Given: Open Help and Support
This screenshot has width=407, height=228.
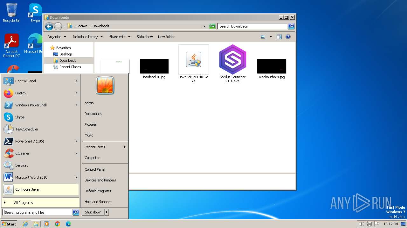Looking at the screenshot, I should (x=98, y=202).
